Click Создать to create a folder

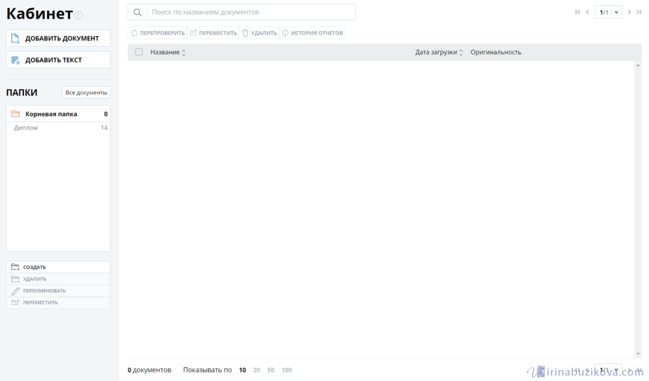(x=34, y=267)
